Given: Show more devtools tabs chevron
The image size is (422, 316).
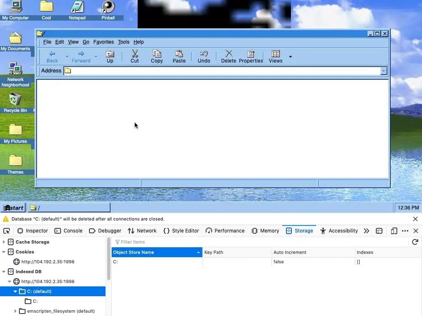Looking at the screenshot, I should point(366,231).
